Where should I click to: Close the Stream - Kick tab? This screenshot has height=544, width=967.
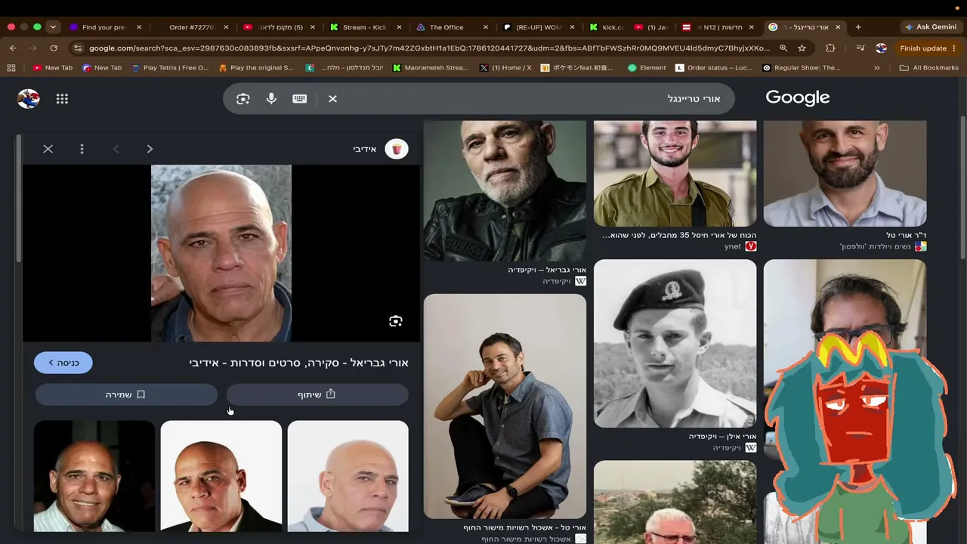[x=399, y=27]
